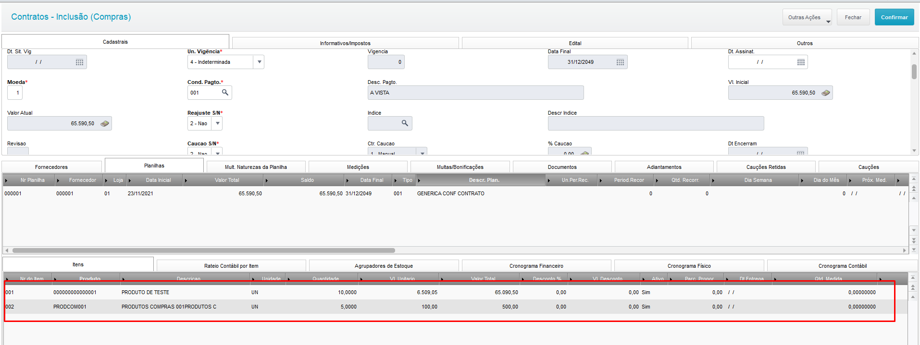Open the Multas/Bonificações tab
920x345 pixels.
460,167
